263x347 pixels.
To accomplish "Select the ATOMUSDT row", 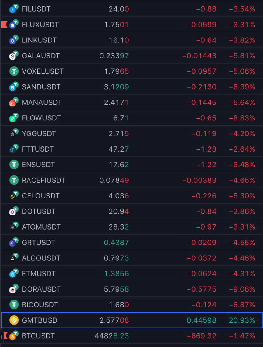I will pos(132,227).
